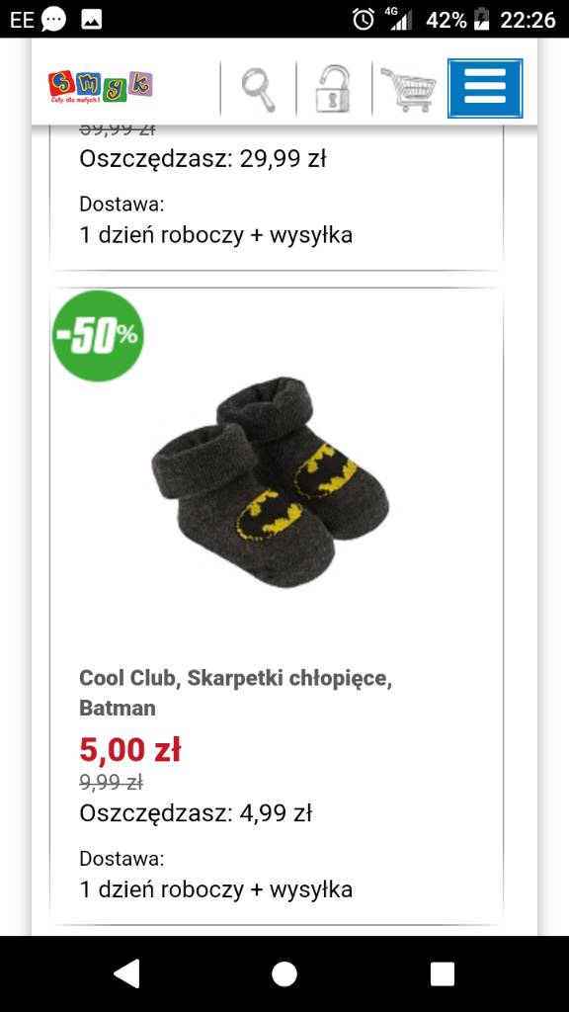Tap the magnifying glass search icon
This screenshot has width=569, height=1012.
tap(259, 89)
